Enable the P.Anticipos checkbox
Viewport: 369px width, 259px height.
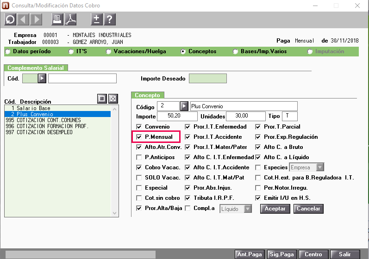pos(139,157)
